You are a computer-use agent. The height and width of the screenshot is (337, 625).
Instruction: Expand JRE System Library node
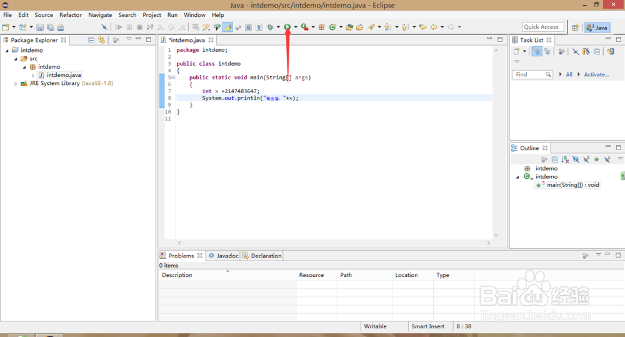(x=16, y=84)
